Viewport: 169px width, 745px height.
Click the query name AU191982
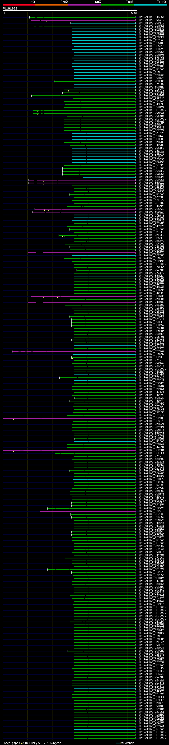tap(10, 9)
